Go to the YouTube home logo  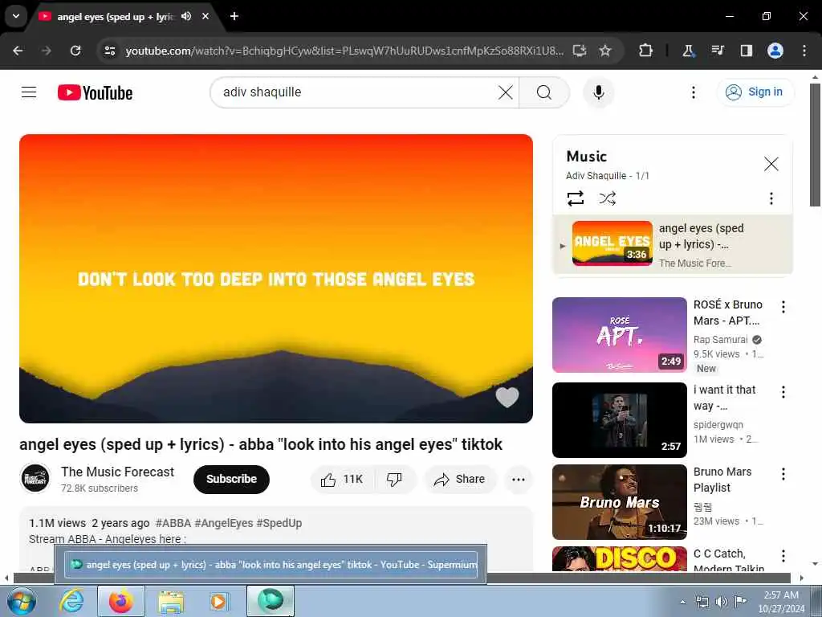[x=95, y=93]
